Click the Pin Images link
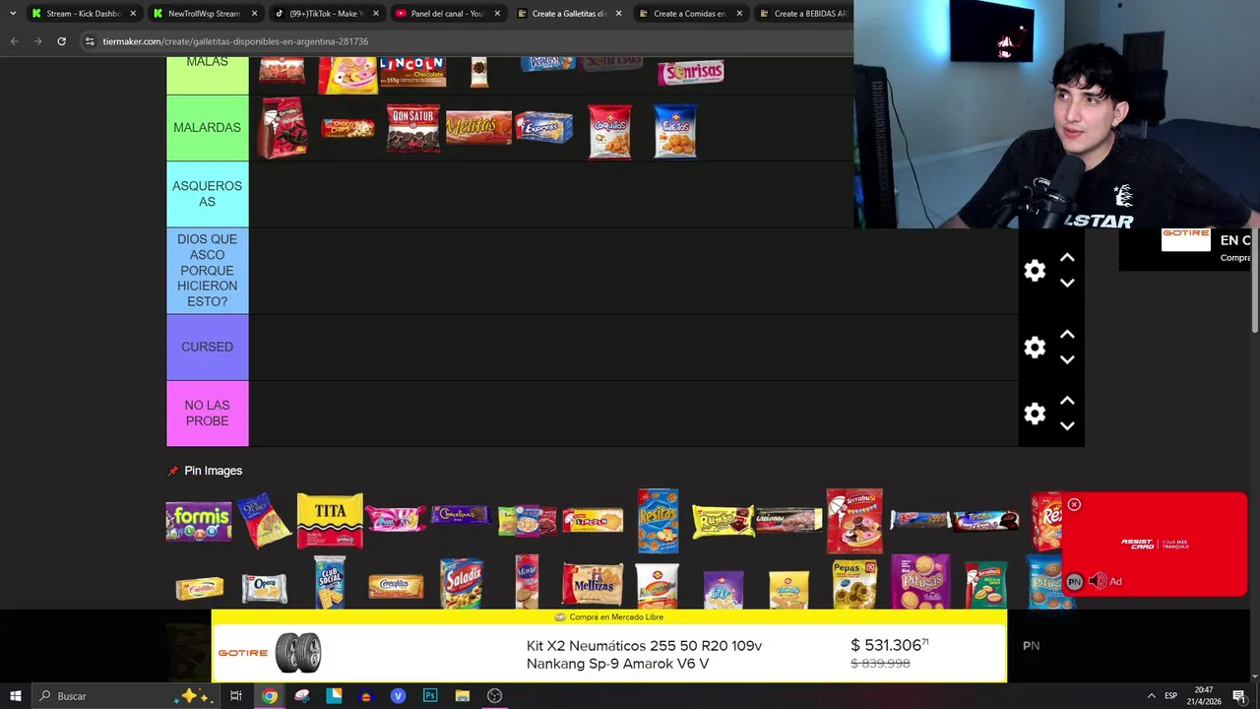Screen dimensions: 1260x709 point(213,471)
